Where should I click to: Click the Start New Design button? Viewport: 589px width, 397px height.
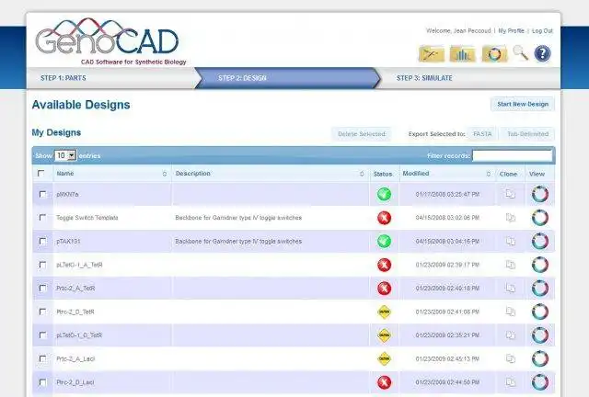[523, 104]
